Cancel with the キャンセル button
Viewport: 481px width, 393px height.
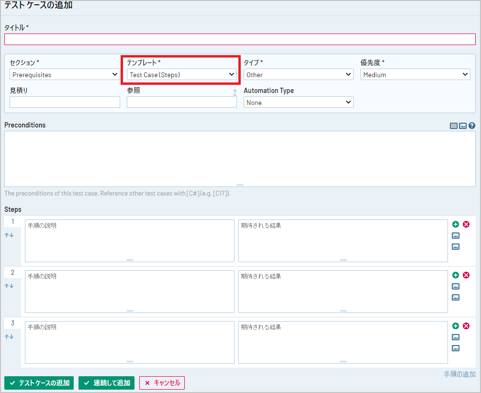[162, 383]
